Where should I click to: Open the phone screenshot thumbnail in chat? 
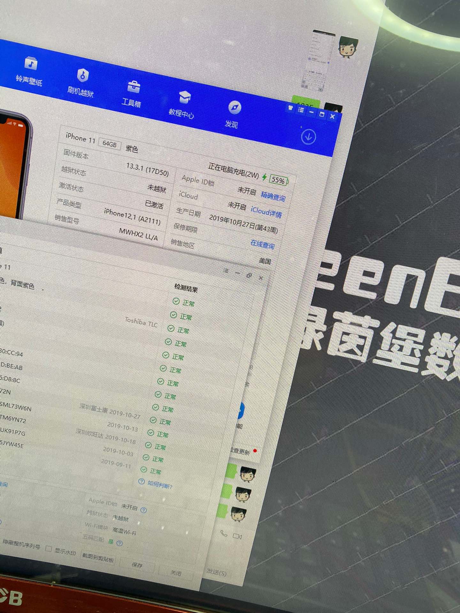tap(319, 60)
